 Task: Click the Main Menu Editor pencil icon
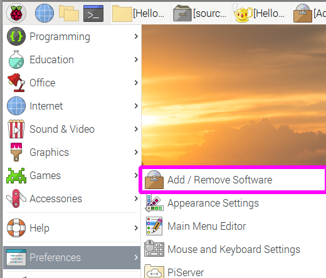coord(154,226)
